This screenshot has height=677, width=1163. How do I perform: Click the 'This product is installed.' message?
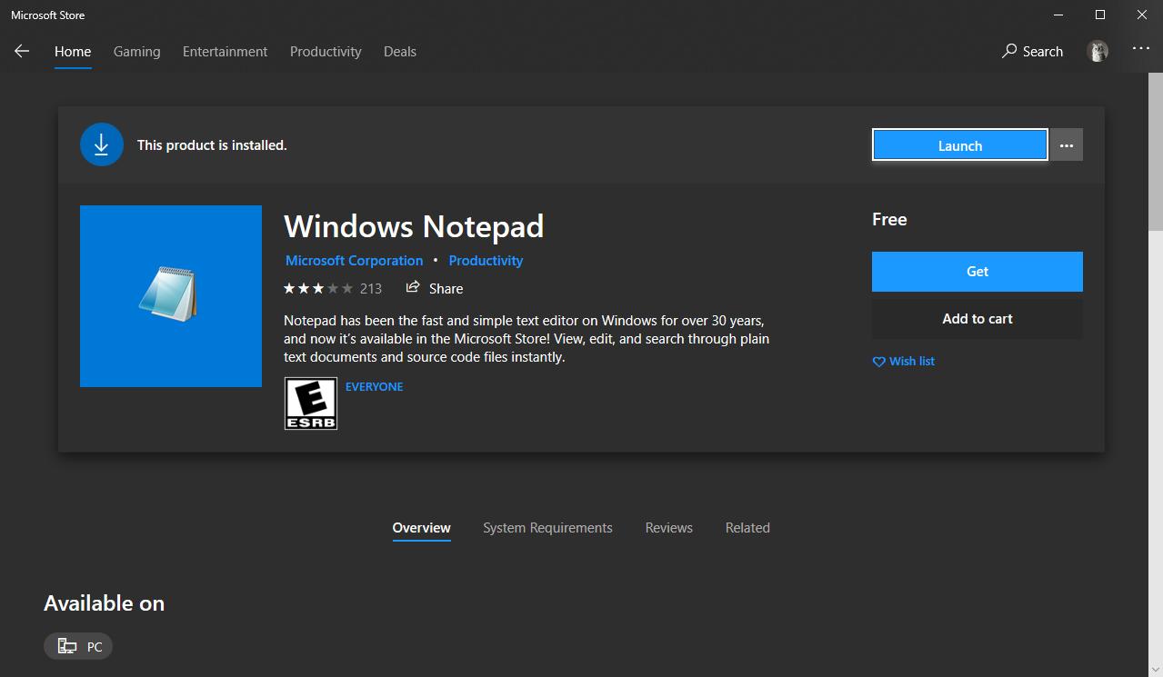pos(212,145)
